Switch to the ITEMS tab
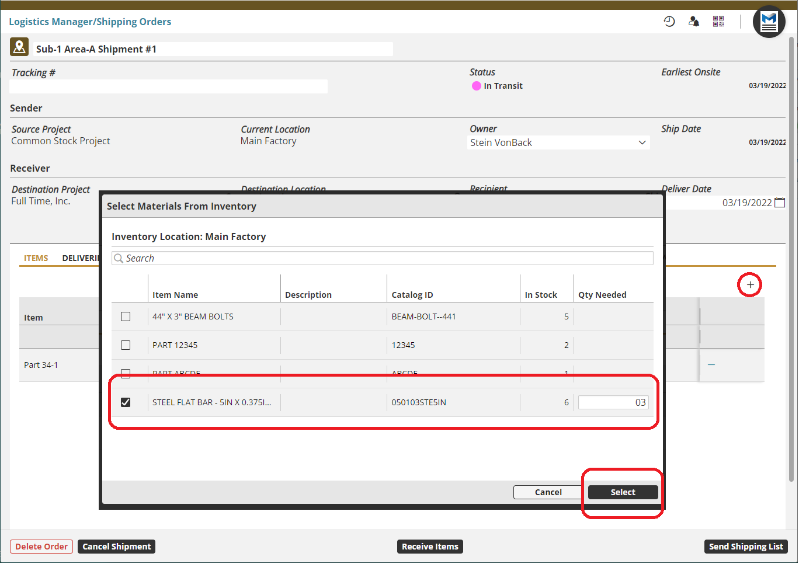The width and height of the screenshot is (799, 567). 36,258
